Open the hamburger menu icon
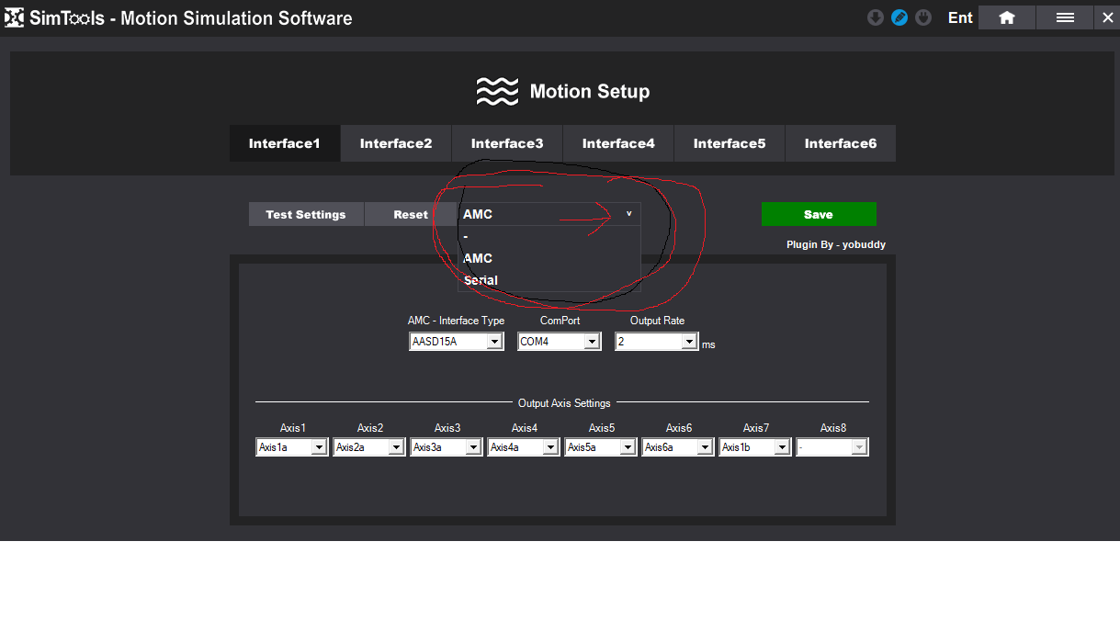 (x=1065, y=17)
